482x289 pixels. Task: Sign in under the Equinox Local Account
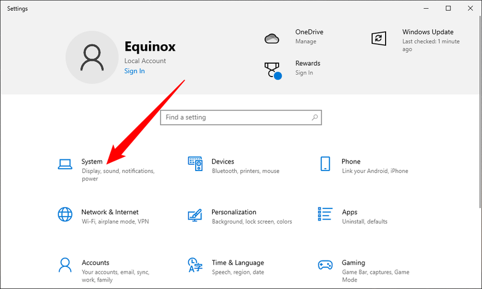134,71
